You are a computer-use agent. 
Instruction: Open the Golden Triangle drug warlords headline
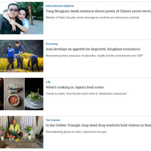[x=98, y=125]
